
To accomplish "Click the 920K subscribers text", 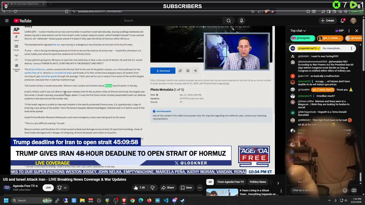I will pos(22,190).
